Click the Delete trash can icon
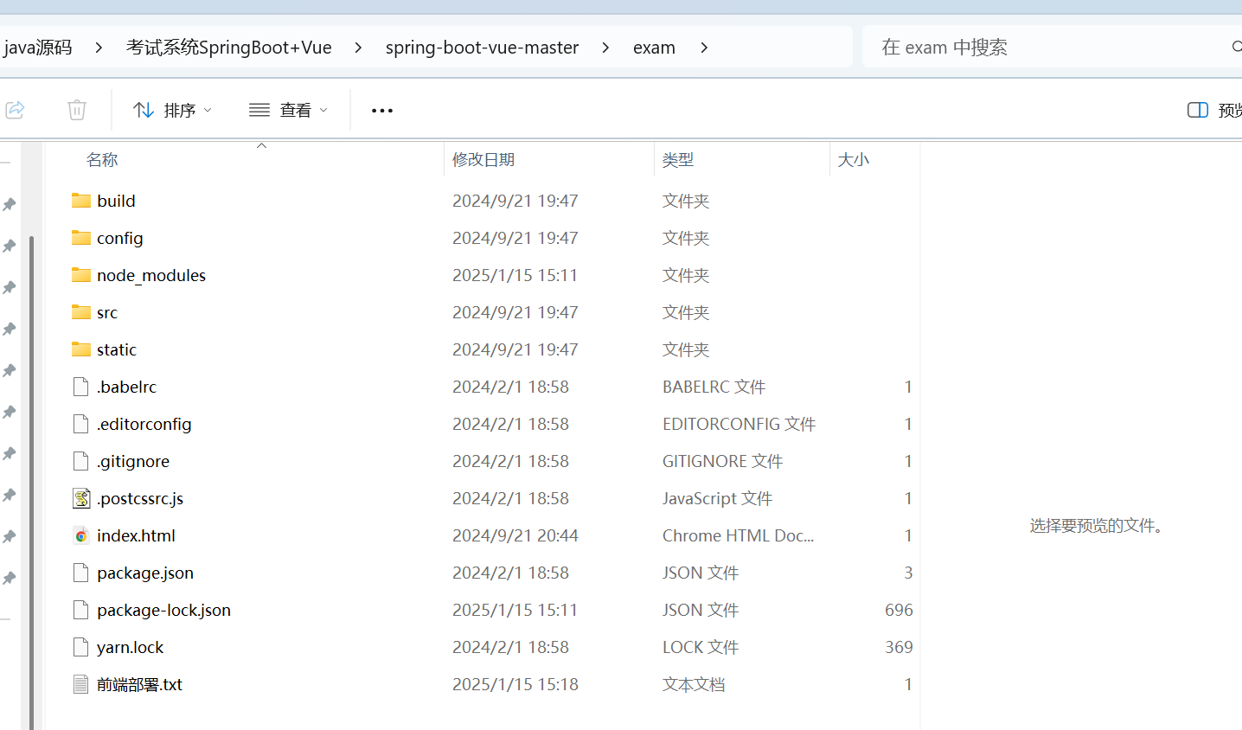1242x730 pixels. coord(77,110)
